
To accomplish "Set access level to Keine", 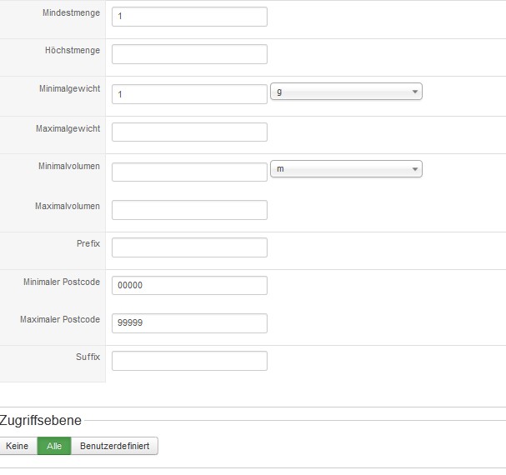I will 18,446.
